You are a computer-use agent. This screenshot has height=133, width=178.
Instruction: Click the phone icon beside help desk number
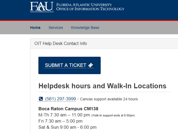point(41,99)
